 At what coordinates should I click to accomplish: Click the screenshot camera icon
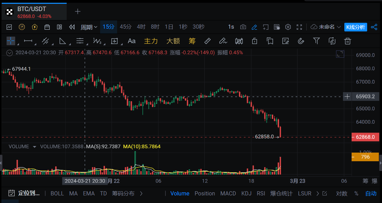[243, 27]
